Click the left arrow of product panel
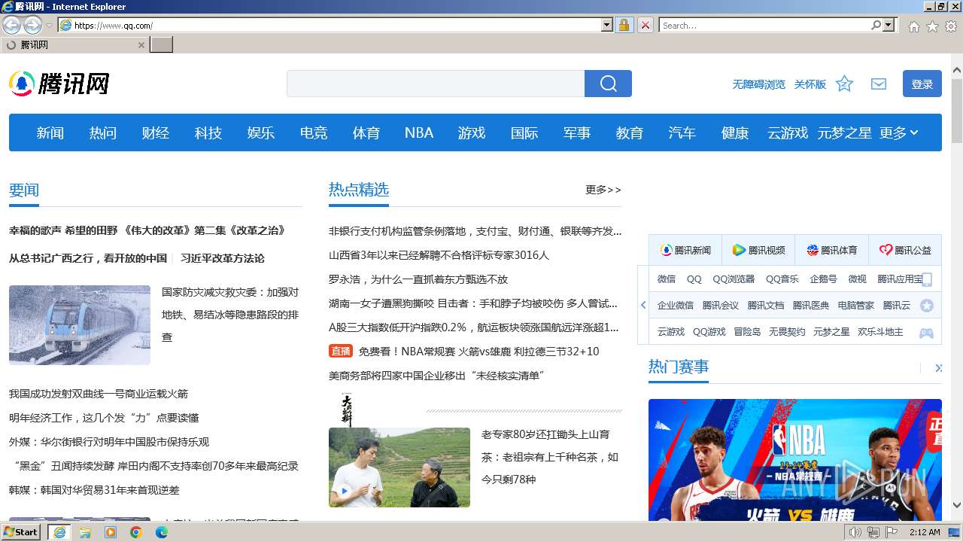 coord(643,305)
